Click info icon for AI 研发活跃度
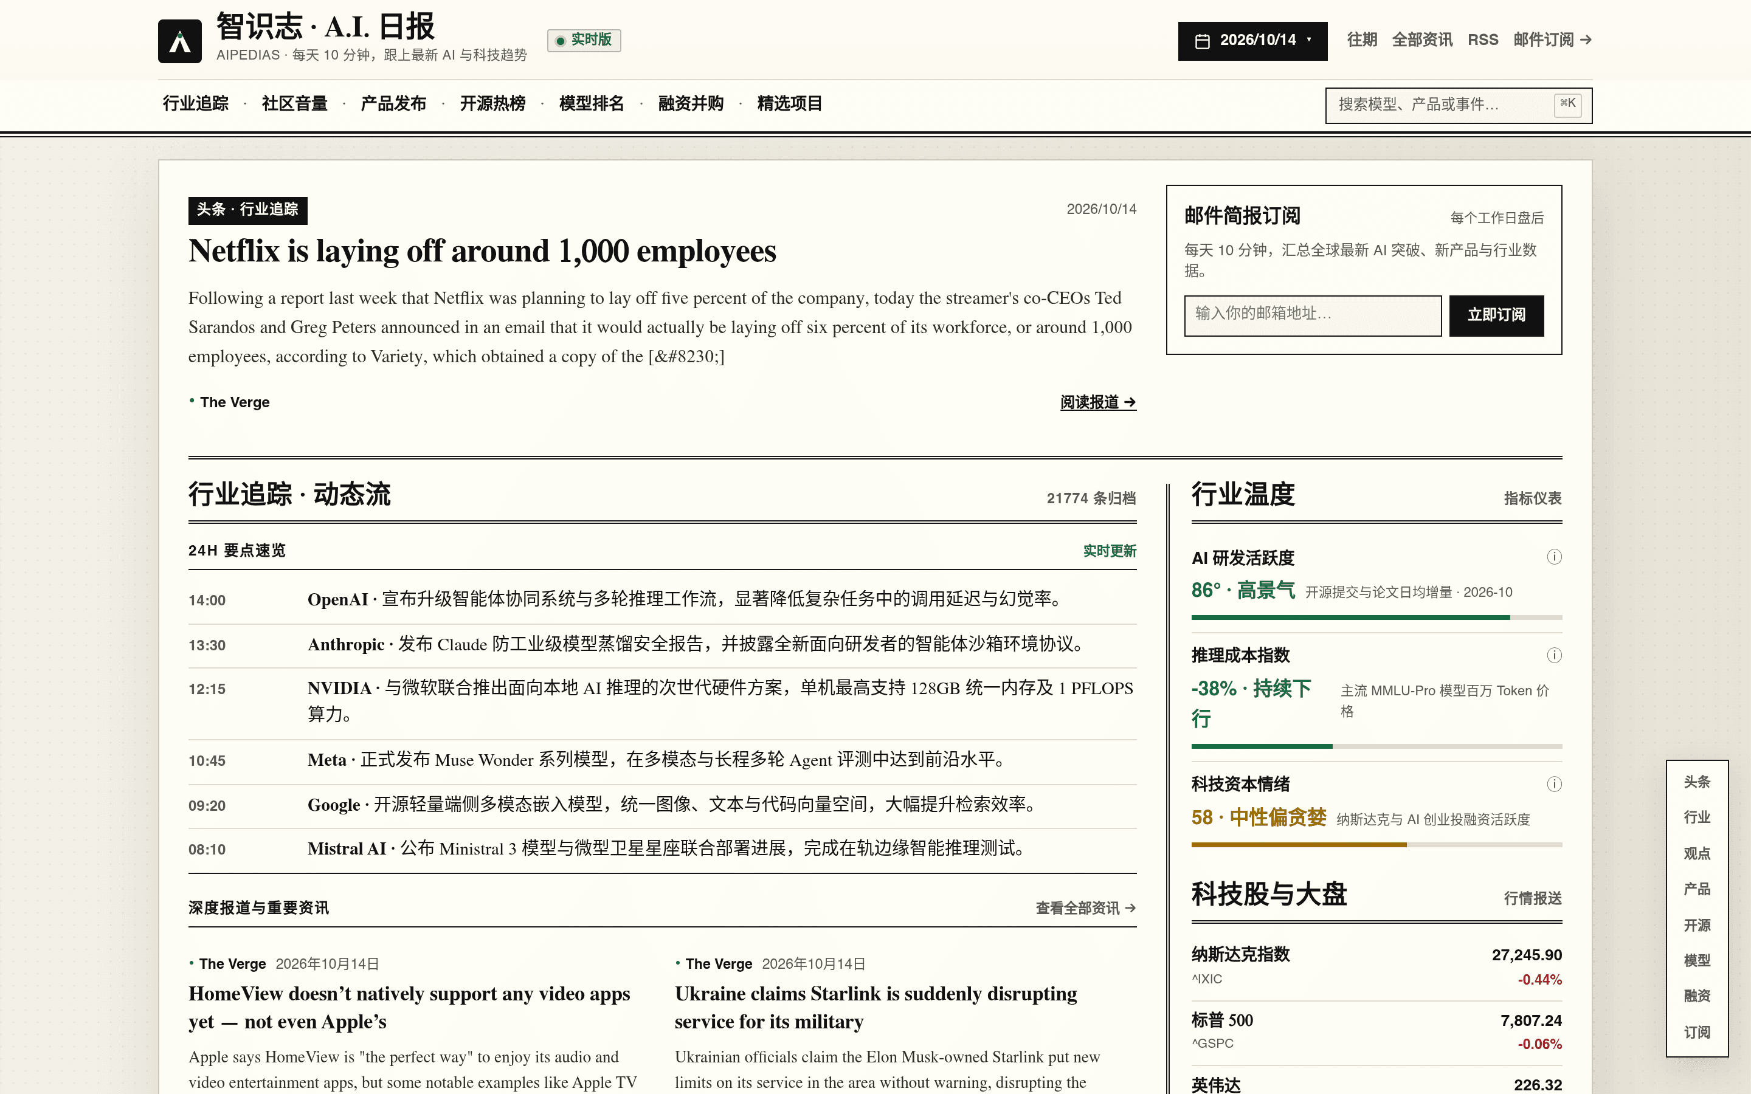 (1553, 557)
